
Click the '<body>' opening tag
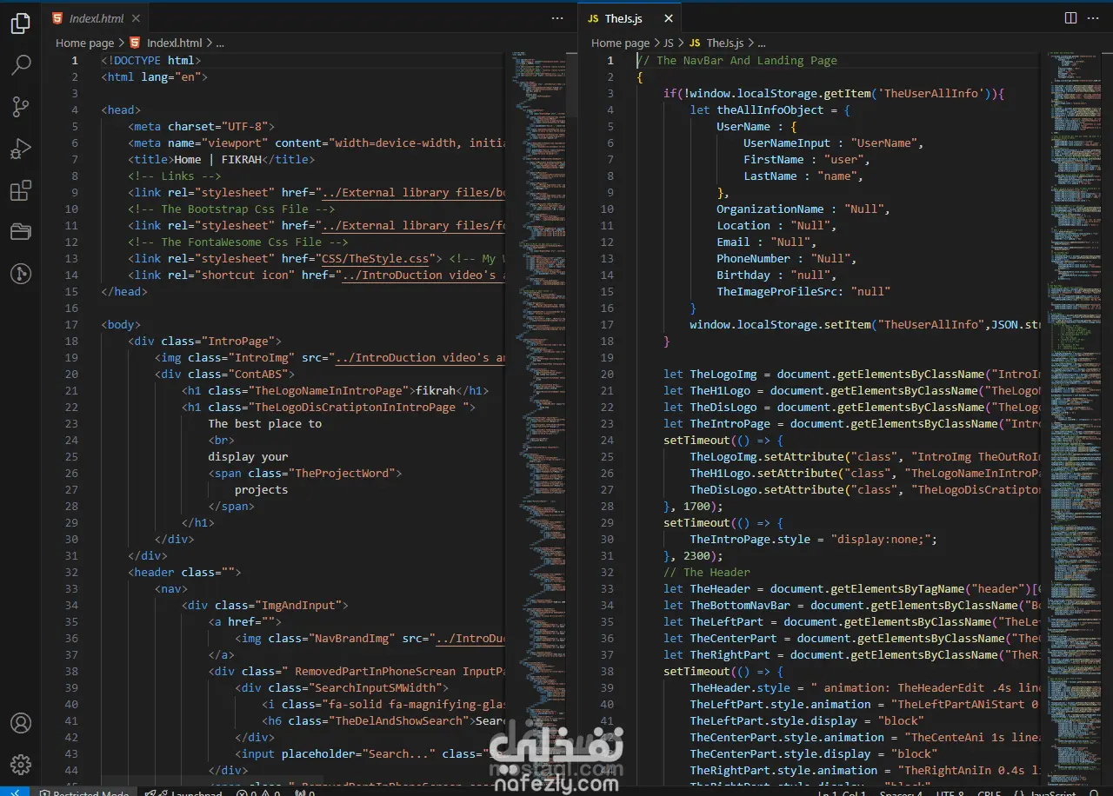[121, 325]
